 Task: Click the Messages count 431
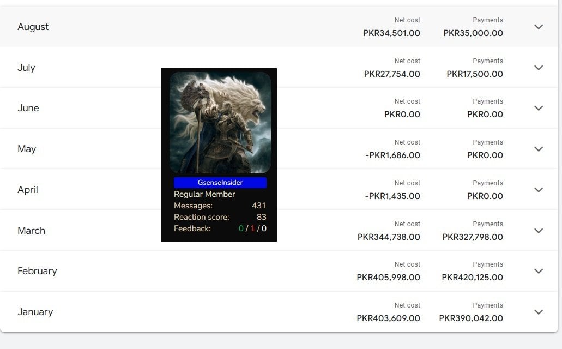[x=259, y=206]
